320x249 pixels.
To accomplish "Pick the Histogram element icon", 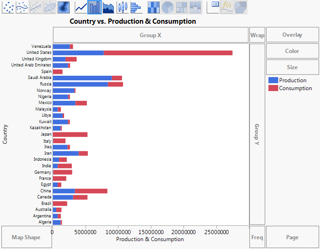I will (136, 7).
